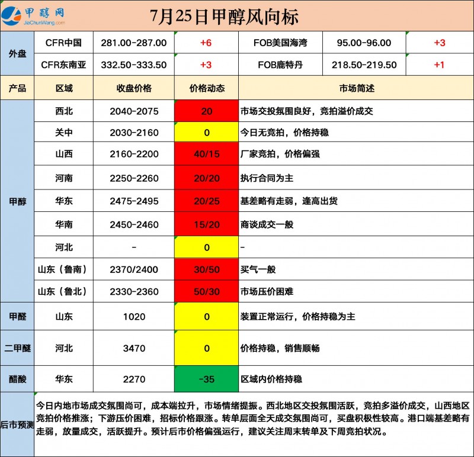Click the 甲醇 product header cell
Viewport: 474px width, 457px height.
click(17, 201)
